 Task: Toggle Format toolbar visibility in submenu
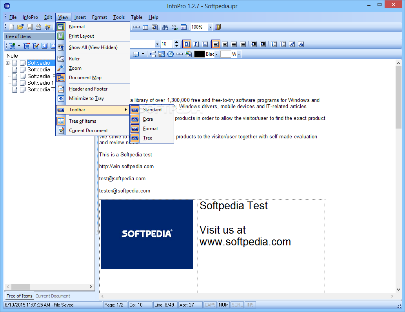[x=152, y=129]
